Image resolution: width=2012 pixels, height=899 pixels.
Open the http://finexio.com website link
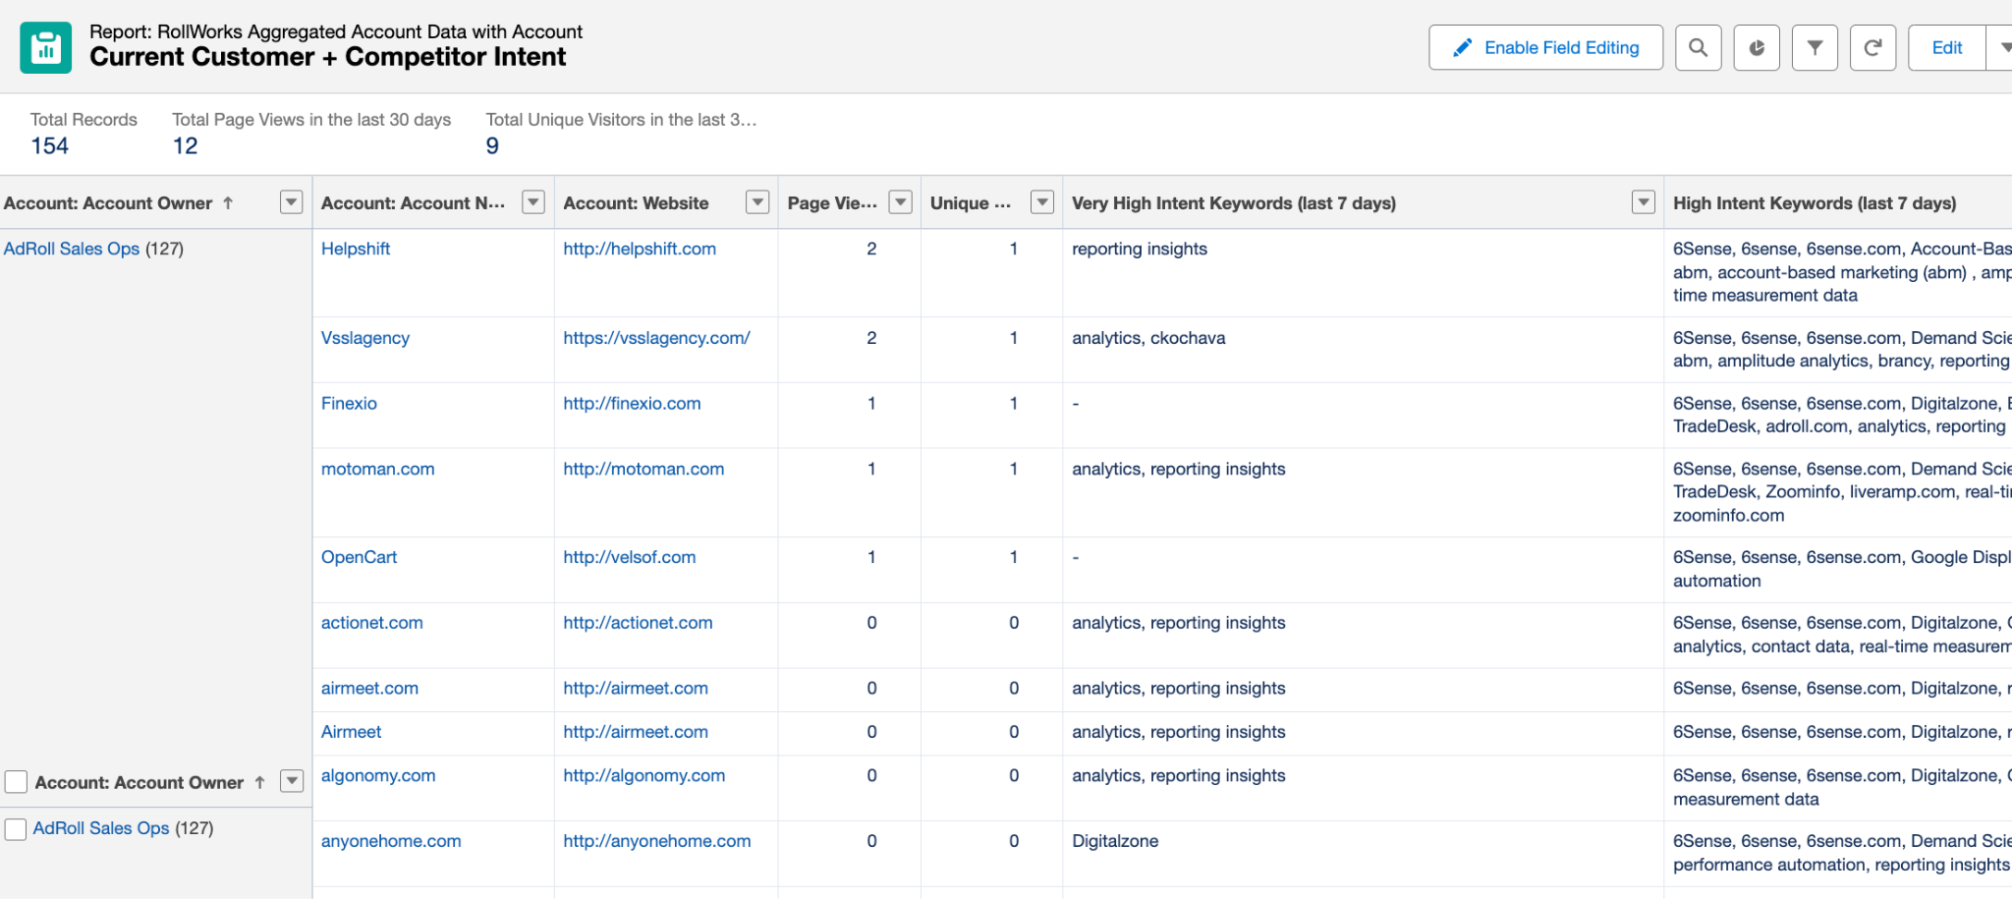[x=632, y=404]
